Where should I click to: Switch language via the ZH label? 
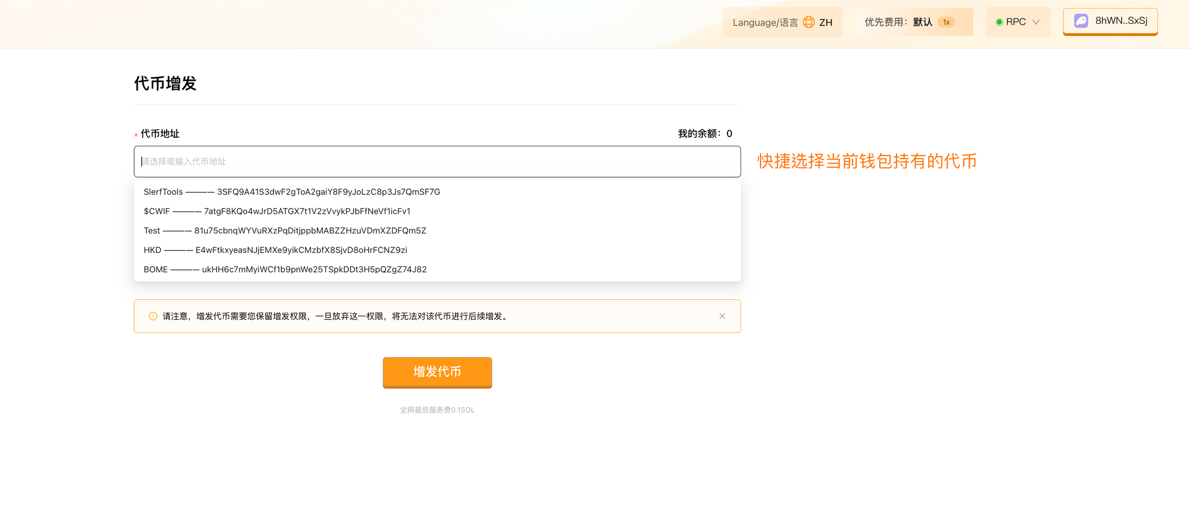pyautogui.click(x=826, y=22)
